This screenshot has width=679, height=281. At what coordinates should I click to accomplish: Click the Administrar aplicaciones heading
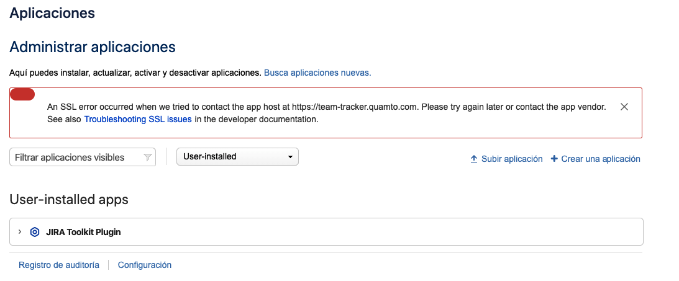click(x=92, y=47)
